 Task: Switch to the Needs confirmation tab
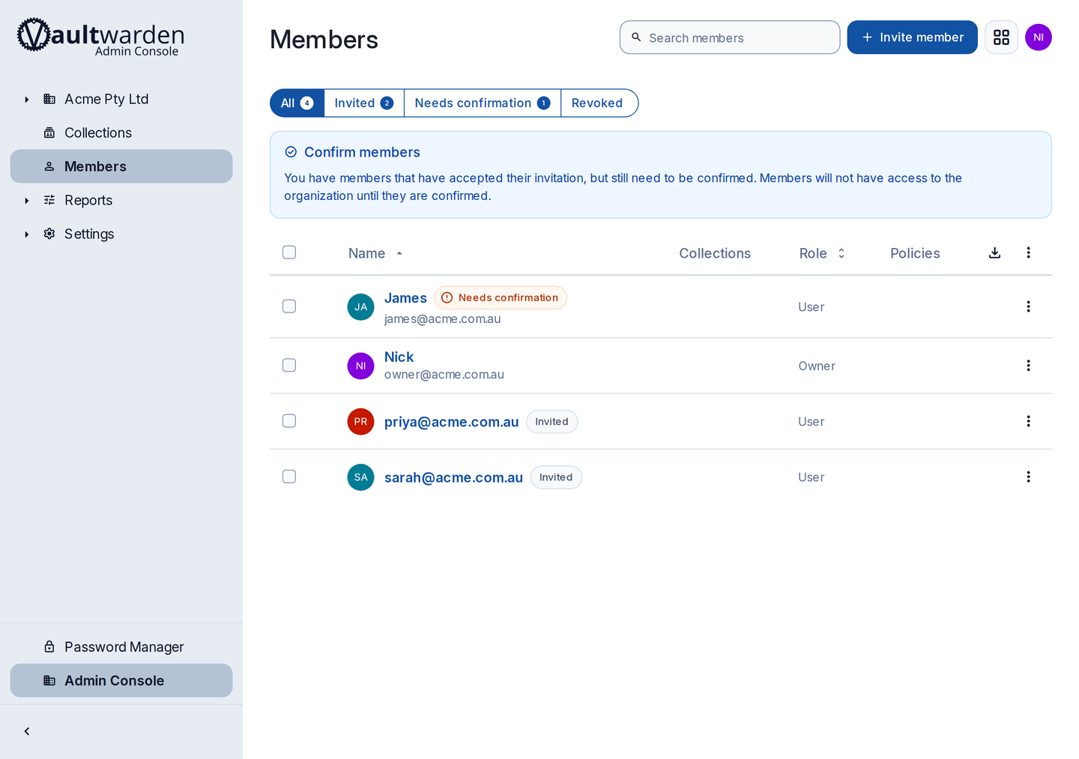[x=483, y=103]
